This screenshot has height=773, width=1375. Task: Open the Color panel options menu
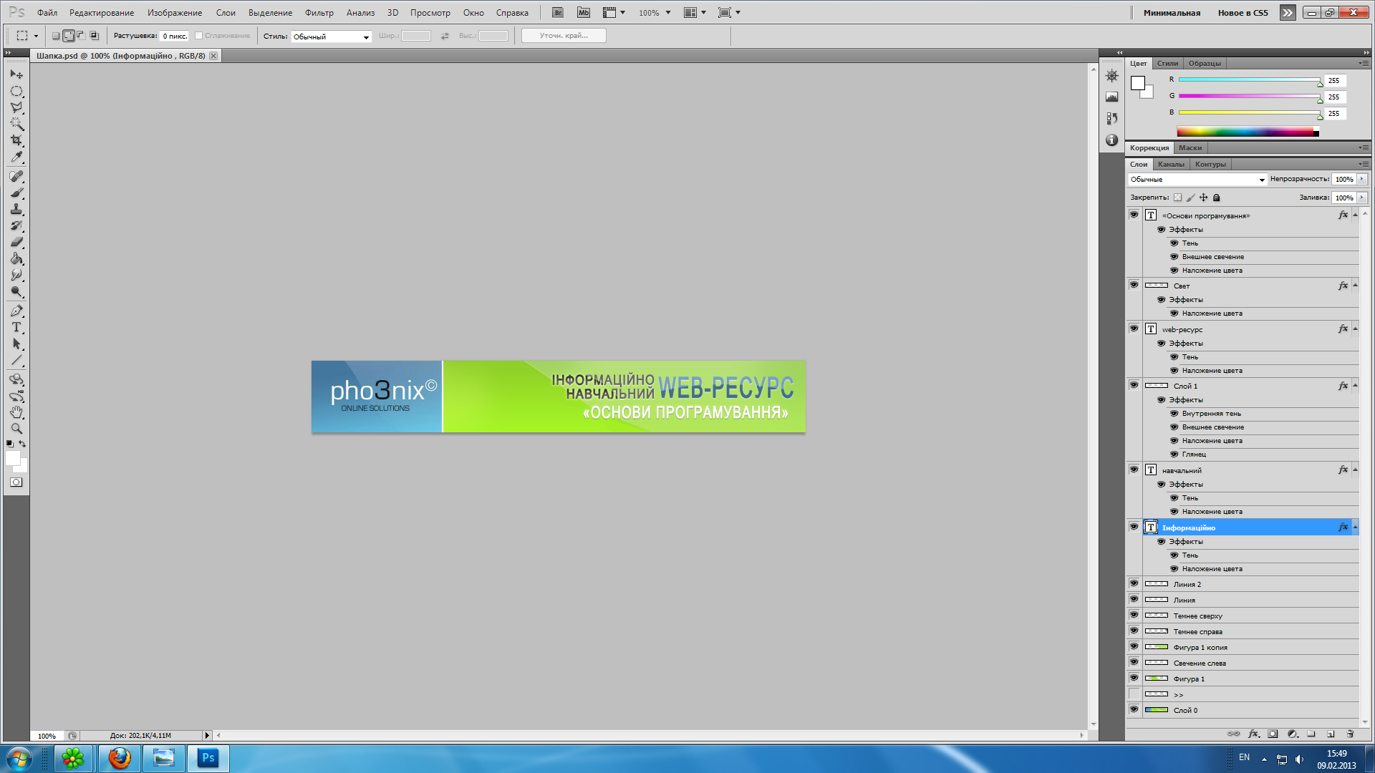pos(1364,63)
